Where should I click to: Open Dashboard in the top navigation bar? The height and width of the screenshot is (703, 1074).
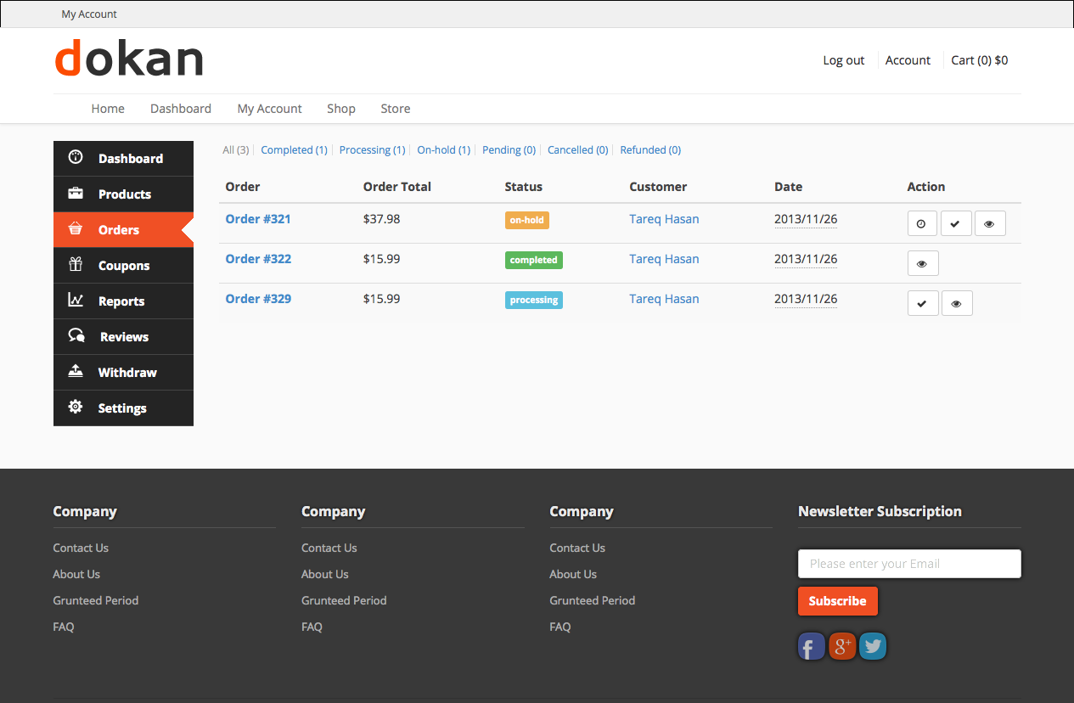tap(181, 109)
